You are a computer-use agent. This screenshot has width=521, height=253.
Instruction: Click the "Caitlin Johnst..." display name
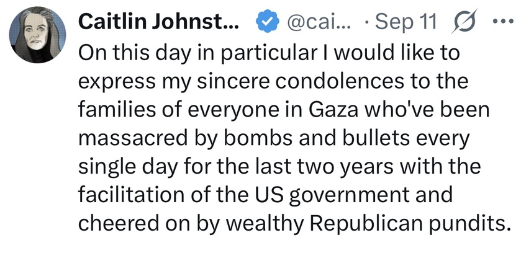(158, 22)
